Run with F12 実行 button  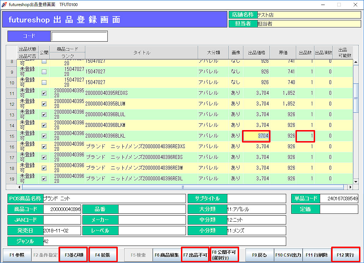pos(345,255)
